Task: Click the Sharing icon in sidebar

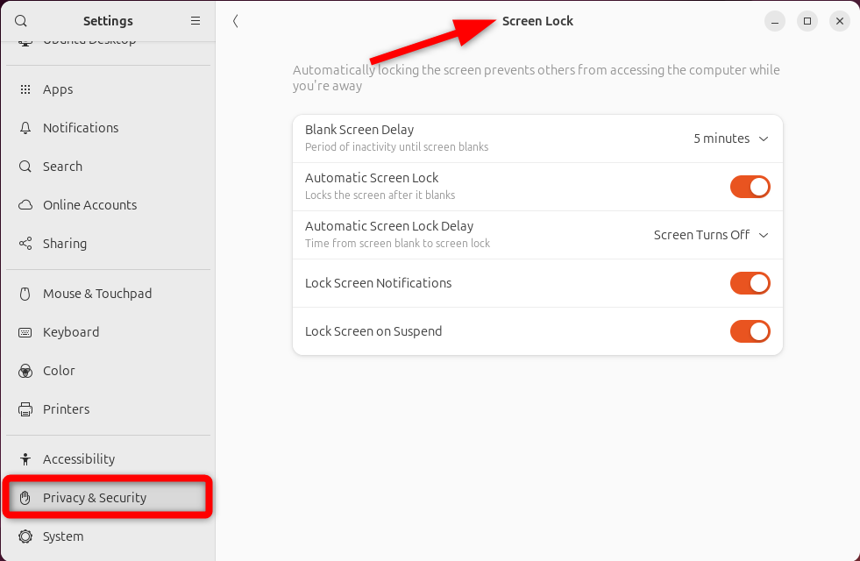Action: [25, 244]
